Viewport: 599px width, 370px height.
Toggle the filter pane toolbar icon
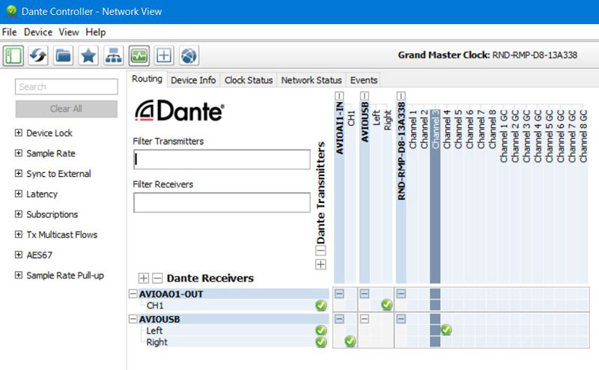tap(13, 55)
